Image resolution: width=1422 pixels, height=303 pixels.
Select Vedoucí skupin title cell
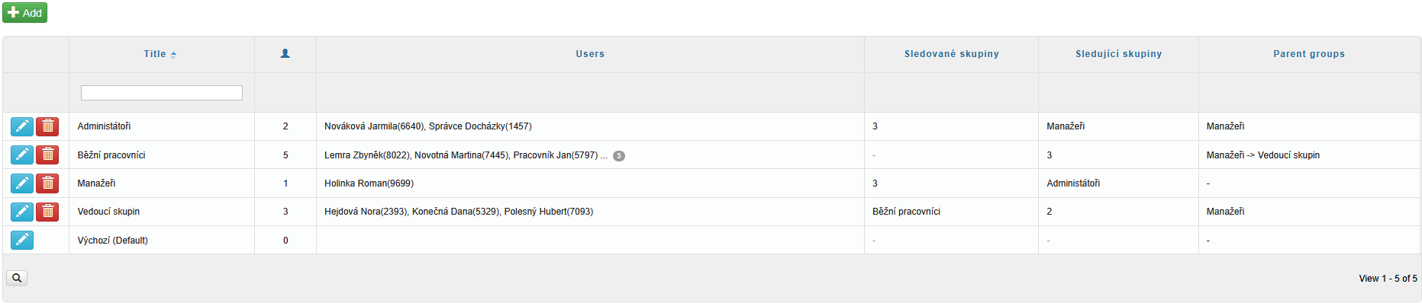pyautogui.click(x=162, y=211)
